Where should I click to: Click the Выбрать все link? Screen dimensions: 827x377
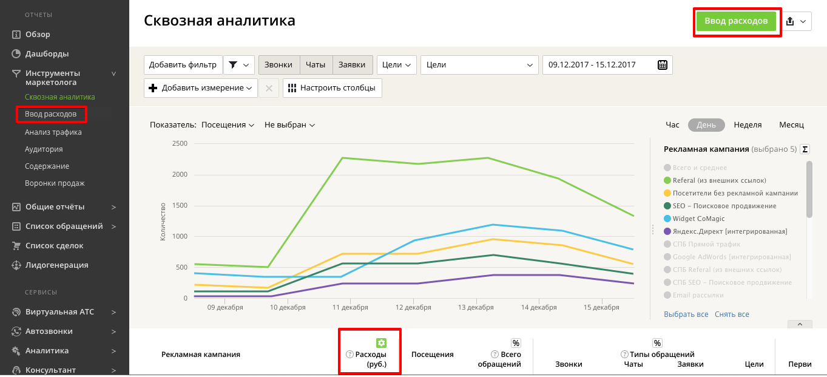[x=686, y=314]
